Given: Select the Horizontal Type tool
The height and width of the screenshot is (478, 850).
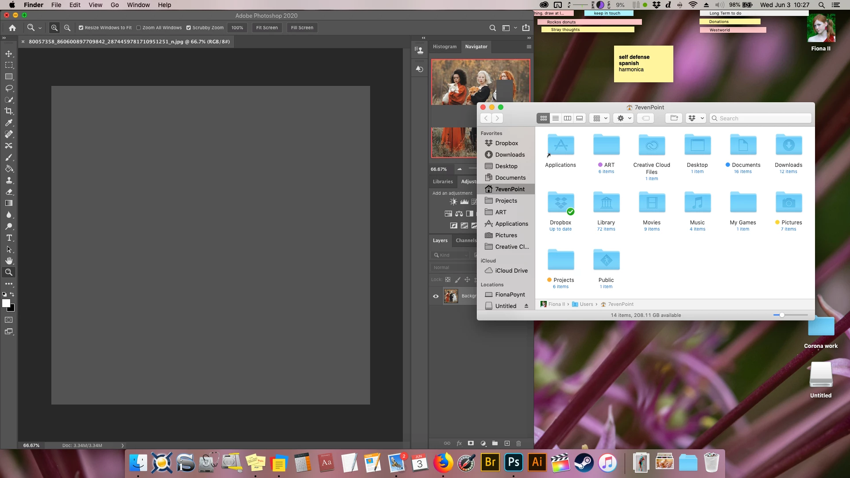Looking at the screenshot, I should [9, 238].
